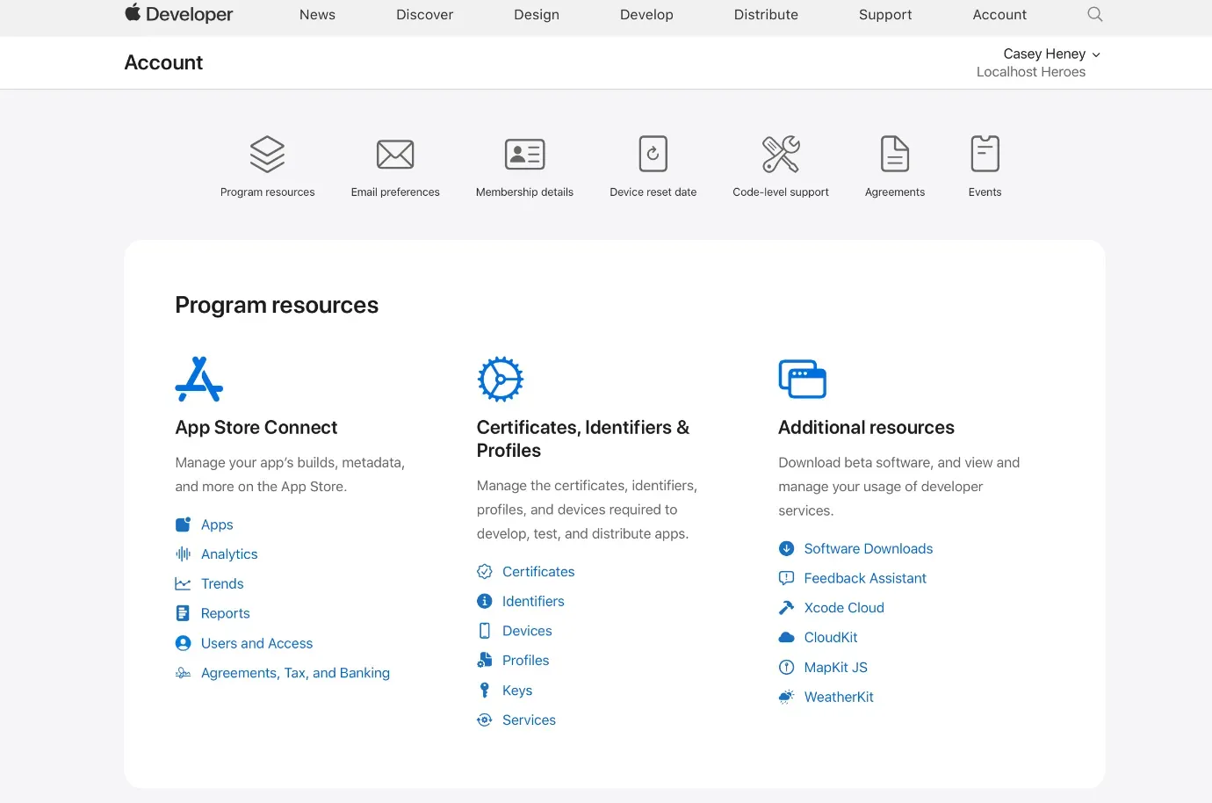This screenshot has width=1212, height=803.
Task: Click the Additional resources window icon
Action: [x=803, y=379]
